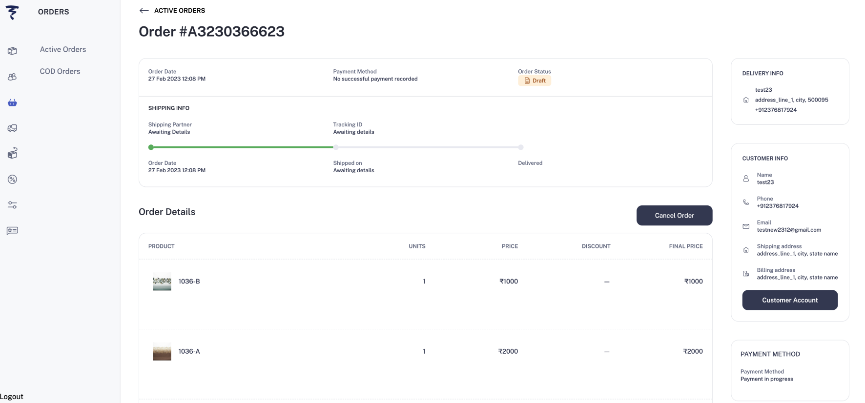Go back using the Active Orders arrow
Image resolution: width=865 pixels, height=403 pixels.
[x=144, y=11]
